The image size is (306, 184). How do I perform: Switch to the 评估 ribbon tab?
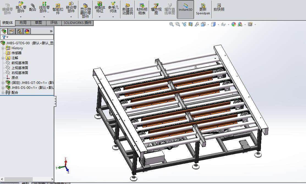click(x=54, y=23)
